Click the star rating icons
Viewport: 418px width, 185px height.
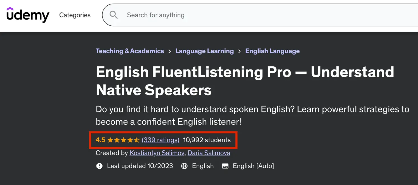(x=123, y=140)
